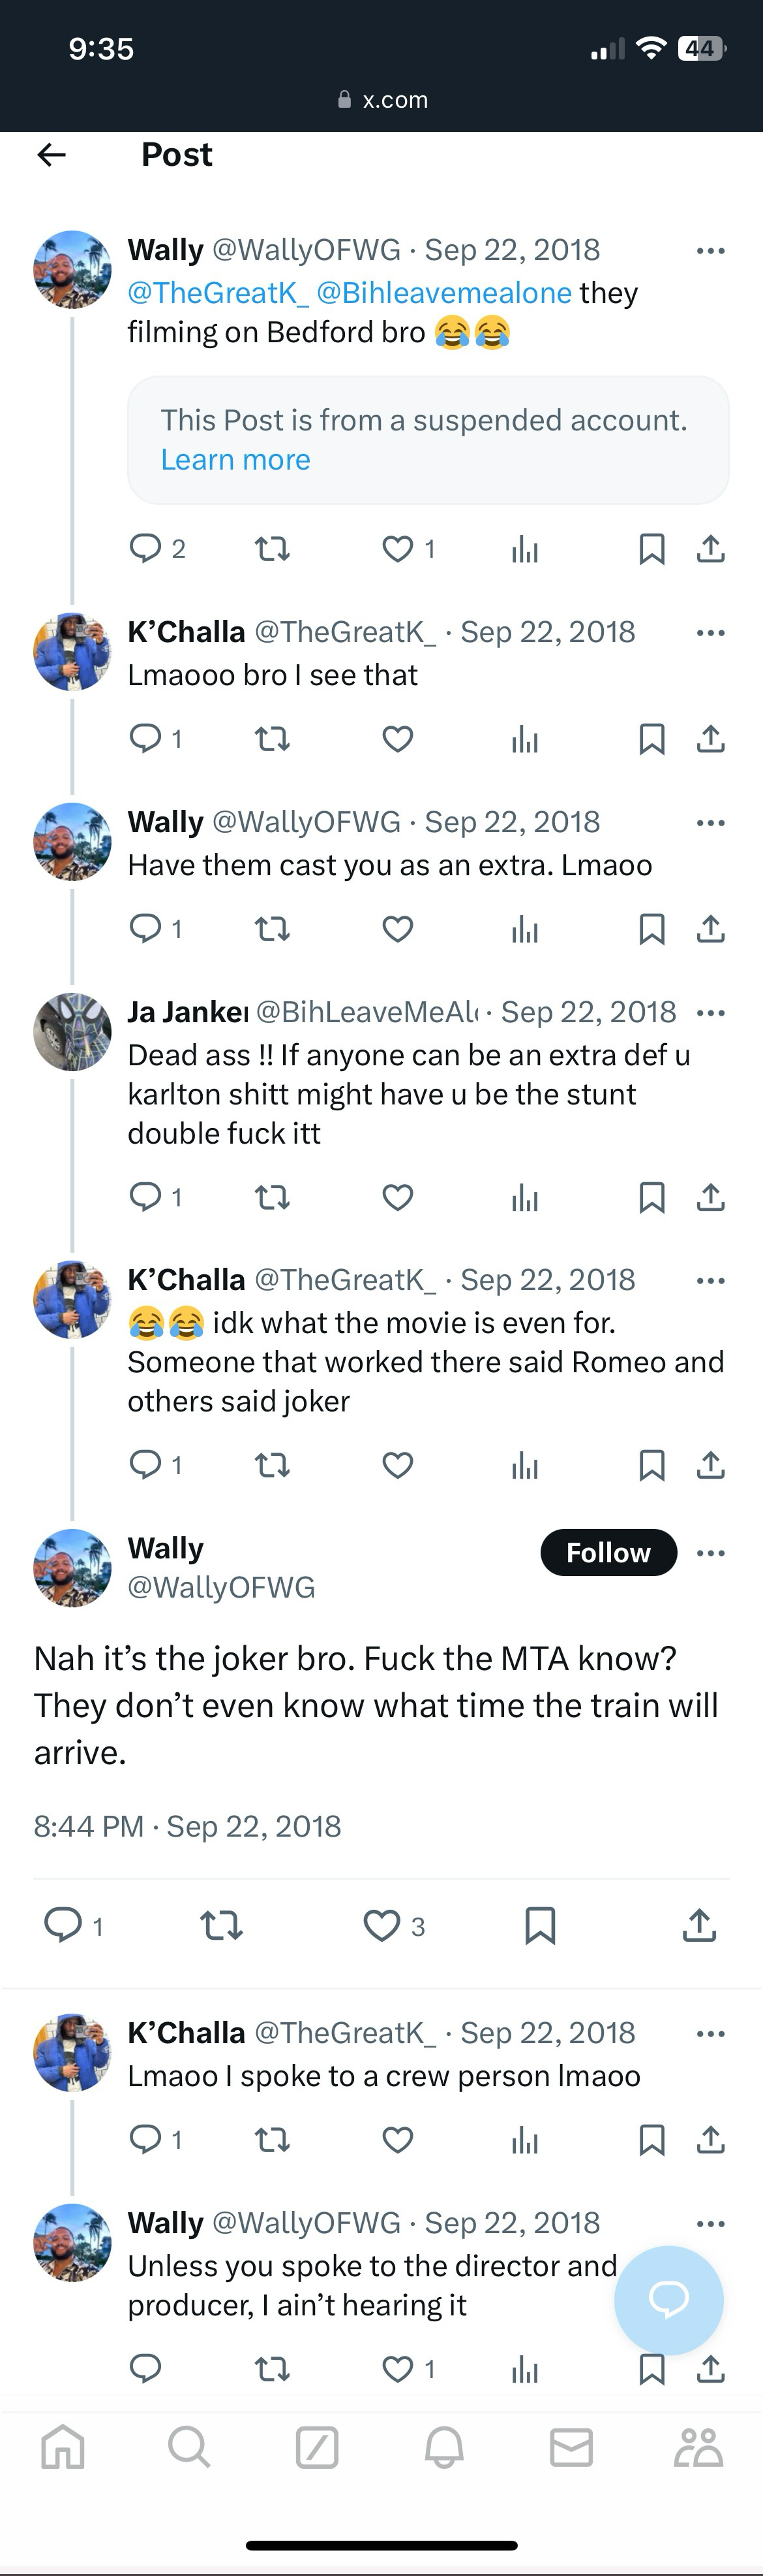
Task: Bookmark the main Wally joker post
Action: 539,1925
